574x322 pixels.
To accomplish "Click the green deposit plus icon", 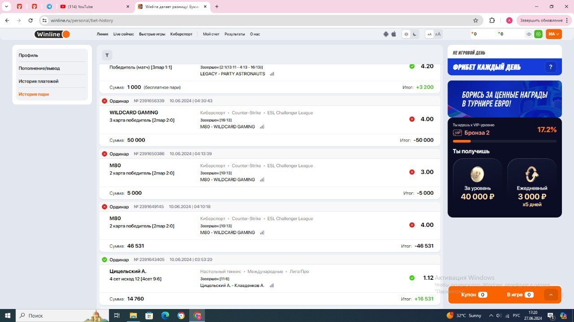I will [x=538, y=34].
